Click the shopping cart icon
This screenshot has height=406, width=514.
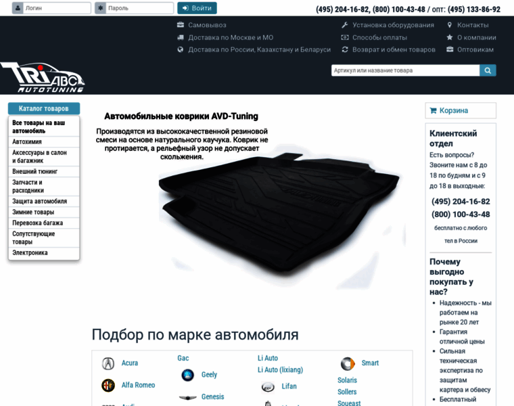point(433,110)
